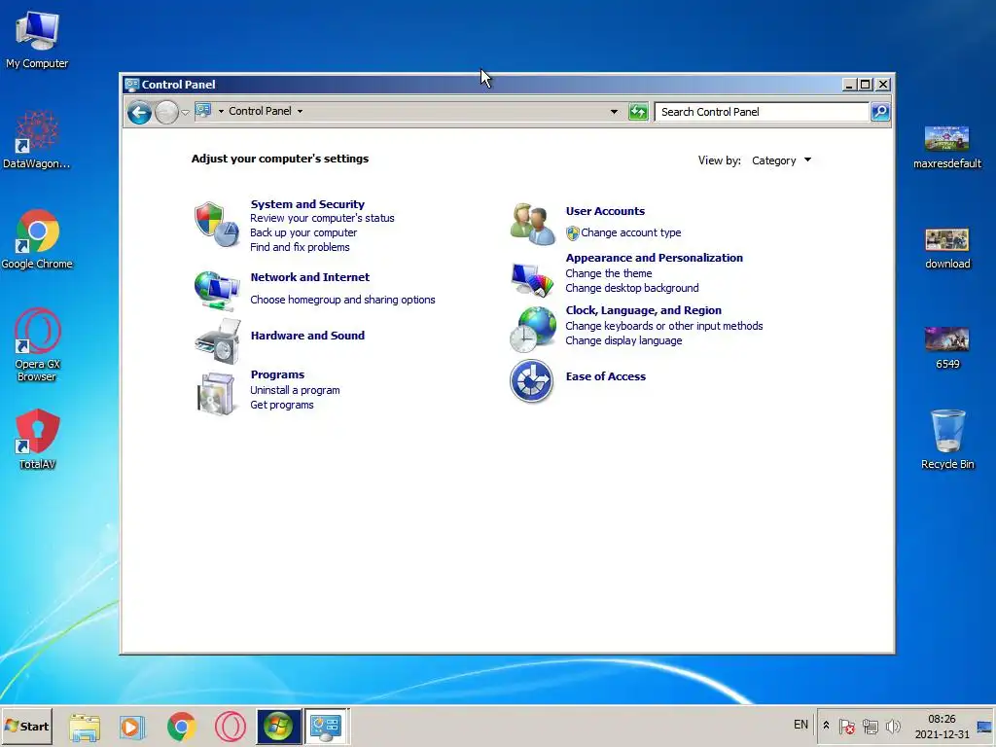This screenshot has height=747, width=996.
Task: Click the Action Center flag tray icon
Action: (846, 726)
